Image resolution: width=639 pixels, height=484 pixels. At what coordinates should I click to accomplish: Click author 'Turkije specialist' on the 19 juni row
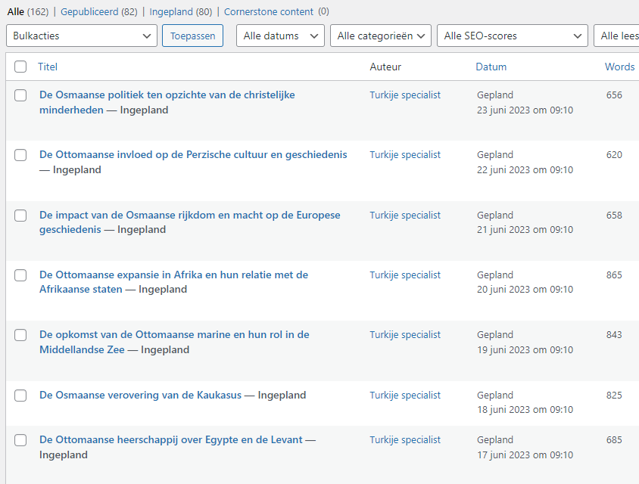[405, 334]
